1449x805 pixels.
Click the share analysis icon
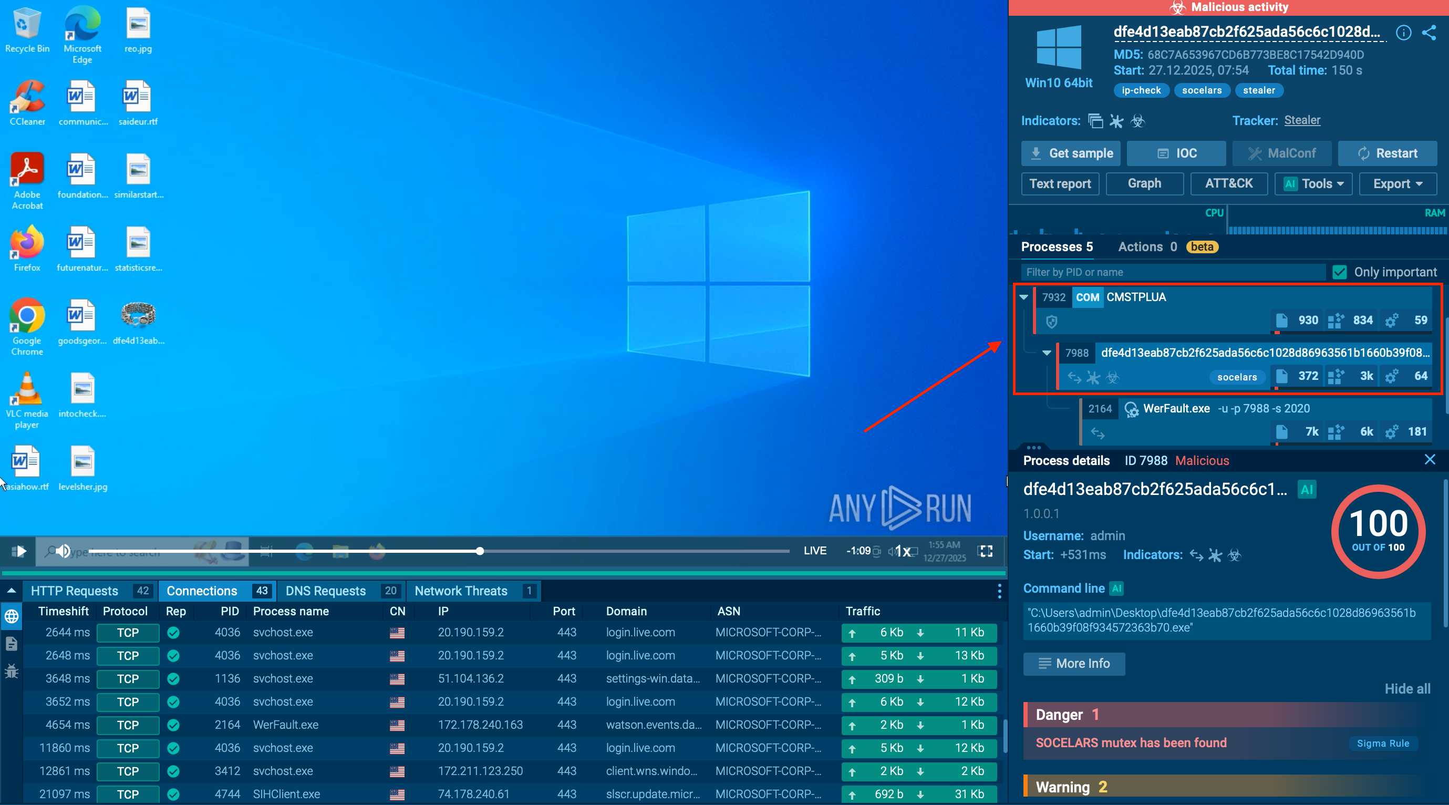[1431, 32]
